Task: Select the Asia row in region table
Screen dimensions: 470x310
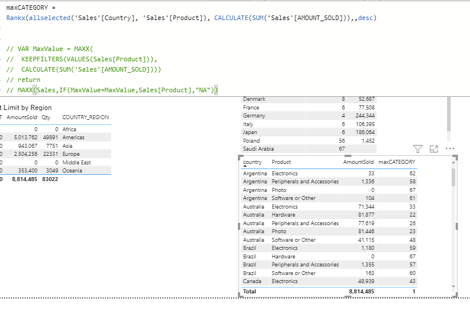Action: pos(56,146)
